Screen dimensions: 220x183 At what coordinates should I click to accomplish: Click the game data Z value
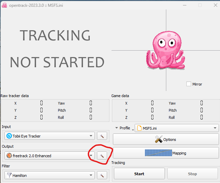click(152, 117)
